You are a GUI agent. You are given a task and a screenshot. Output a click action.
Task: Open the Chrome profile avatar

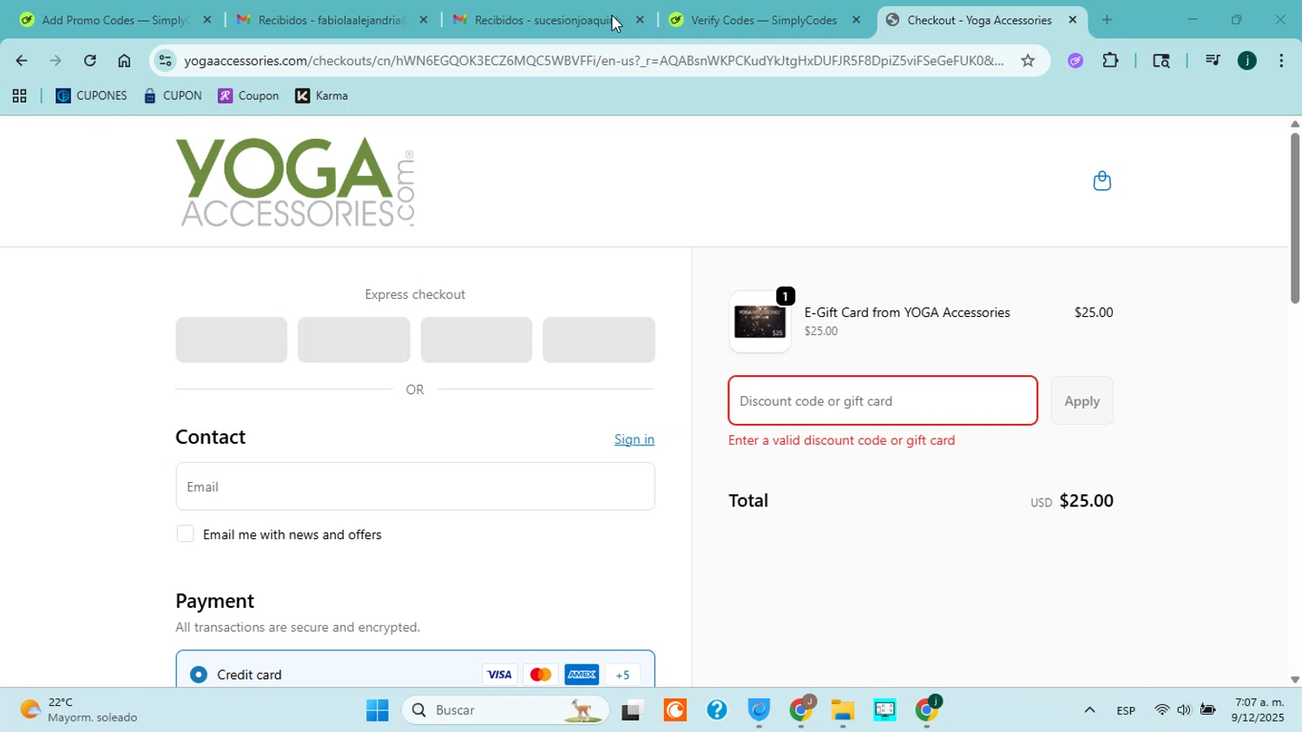point(1247,61)
